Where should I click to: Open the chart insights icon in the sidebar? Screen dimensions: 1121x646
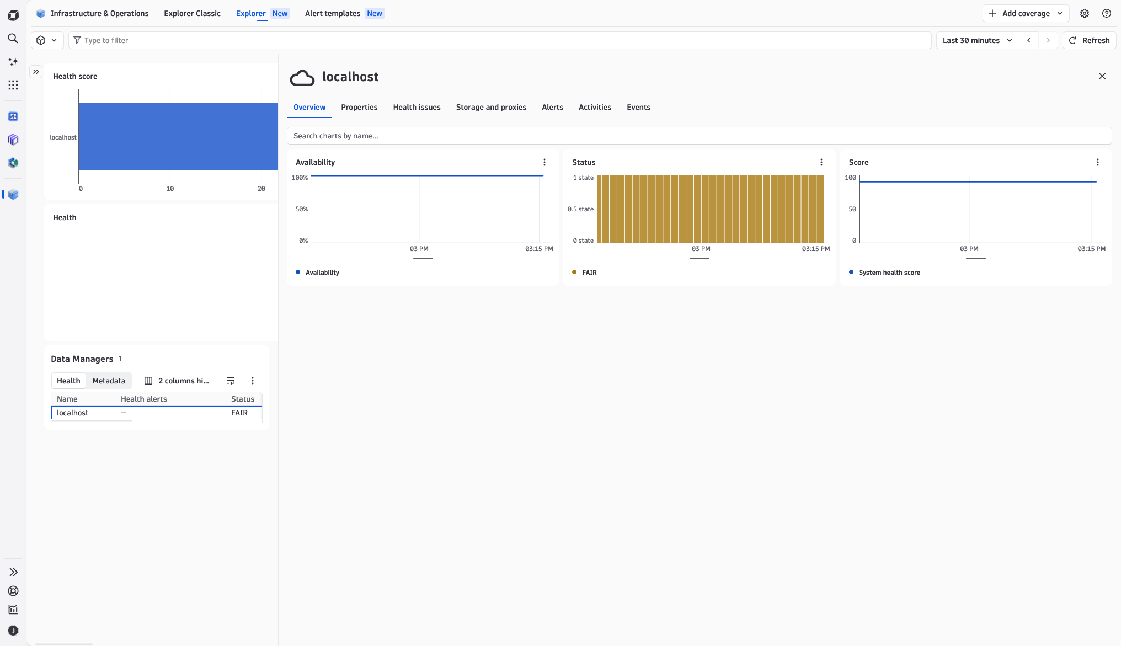coord(13,610)
